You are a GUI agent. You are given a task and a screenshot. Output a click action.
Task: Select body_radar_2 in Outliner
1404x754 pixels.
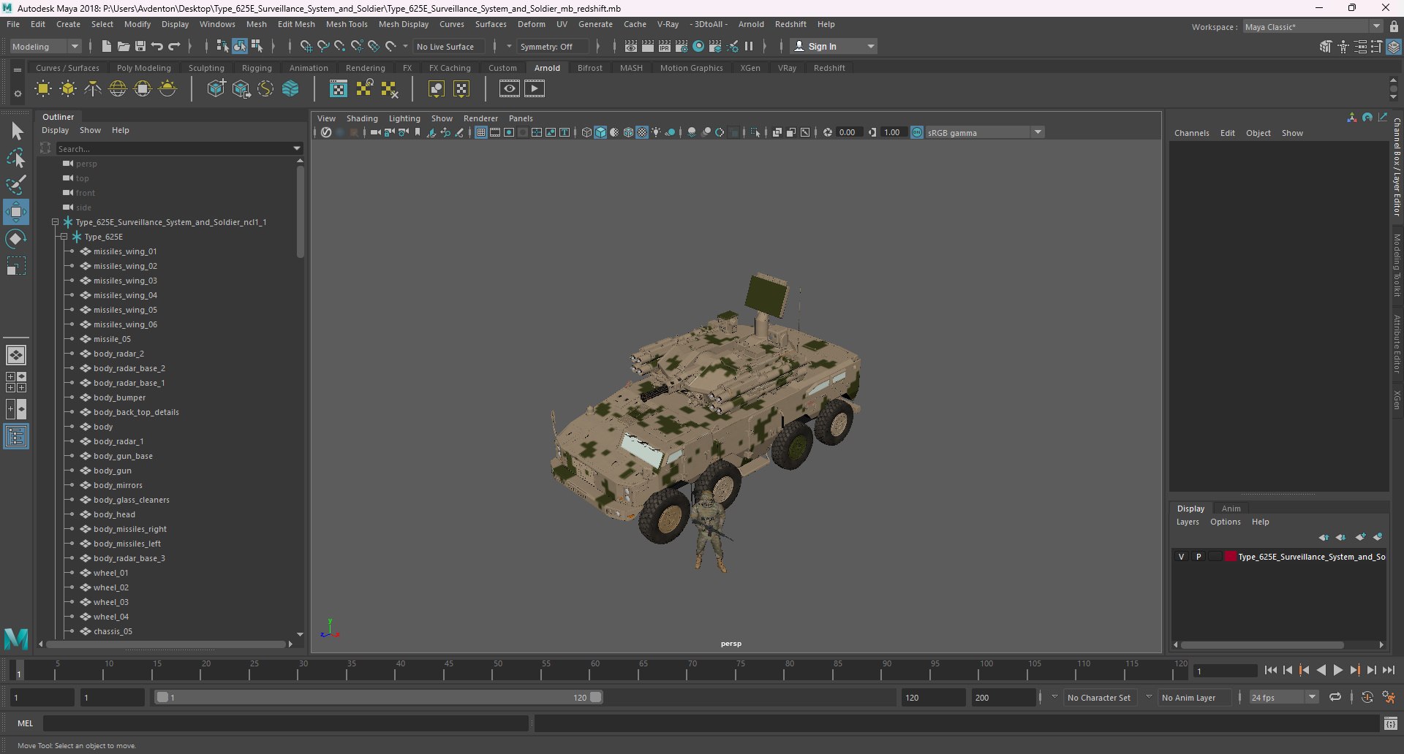(118, 354)
